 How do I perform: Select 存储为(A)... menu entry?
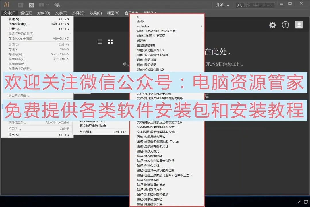coord(37,54)
